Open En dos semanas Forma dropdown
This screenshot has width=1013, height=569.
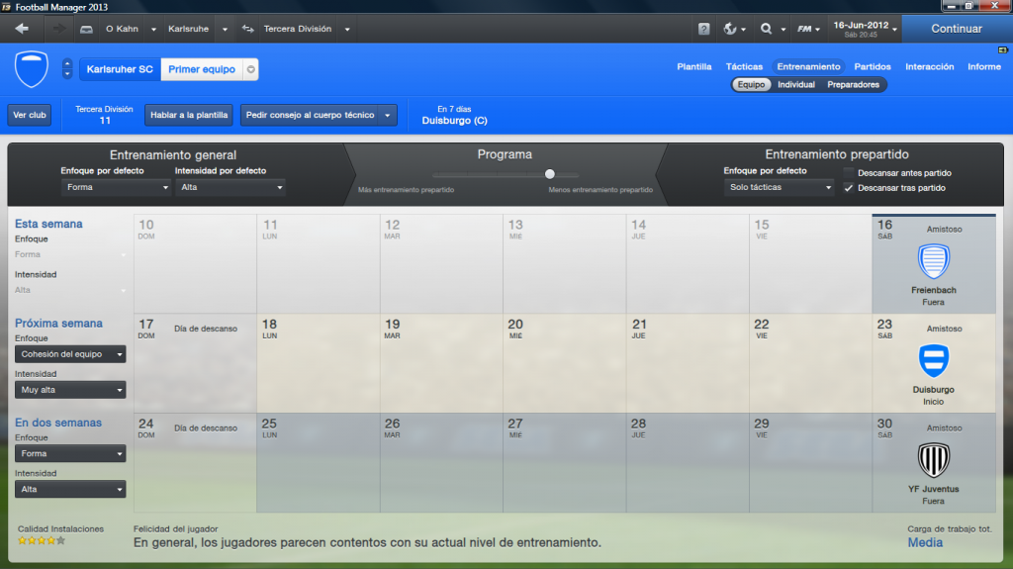tap(70, 454)
